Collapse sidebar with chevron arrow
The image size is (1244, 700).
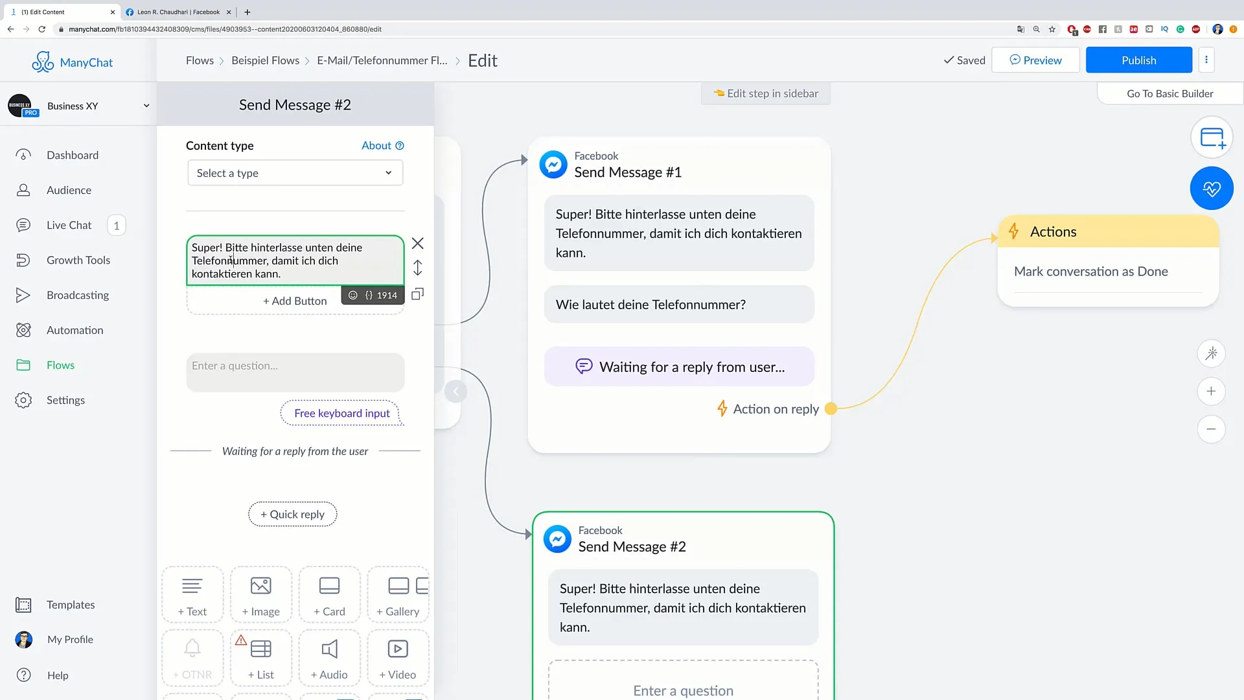pyautogui.click(x=455, y=391)
